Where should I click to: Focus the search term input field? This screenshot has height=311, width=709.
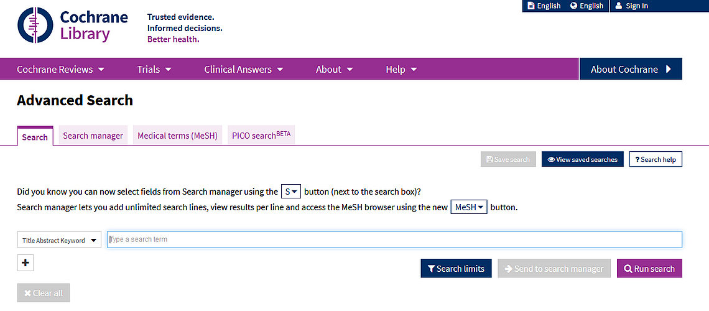[394, 239]
